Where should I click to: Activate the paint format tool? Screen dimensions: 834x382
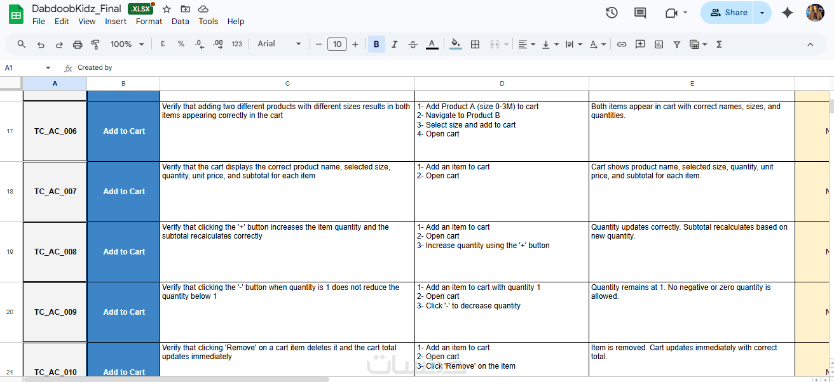point(96,44)
